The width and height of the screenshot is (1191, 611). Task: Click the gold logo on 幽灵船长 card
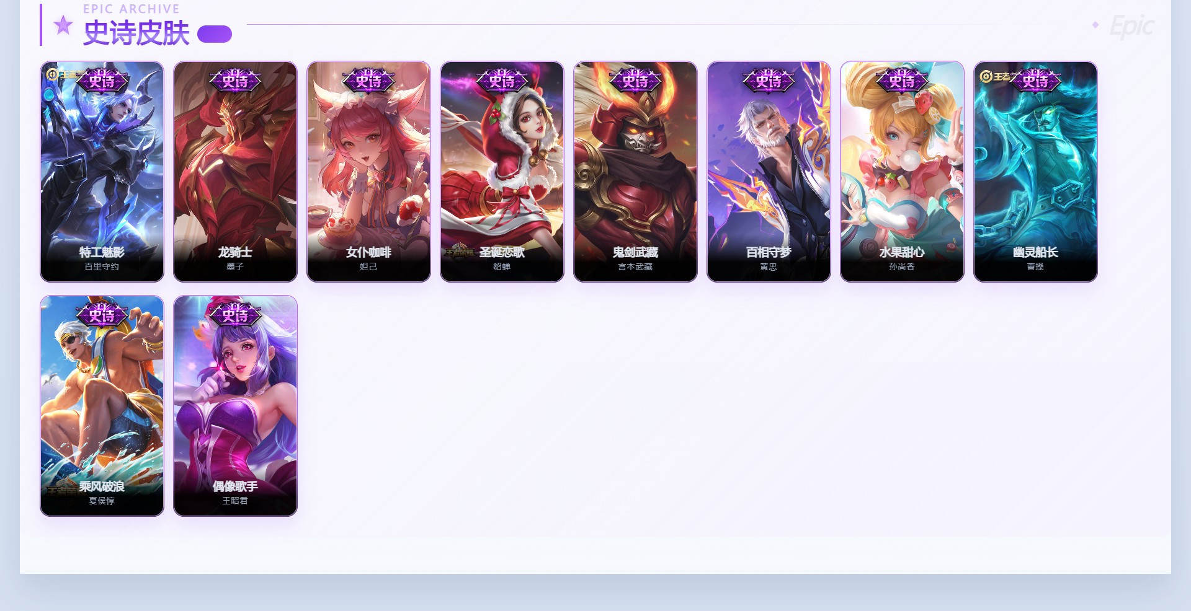point(995,76)
